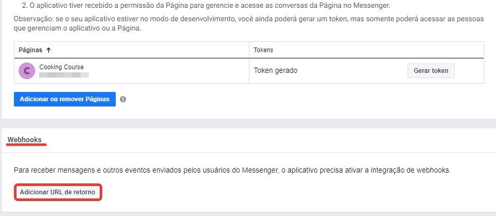The width and height of the screenshot is (496, 216).
Task: Click the red underline beneath Webhooks heading
Action: [x=27, y=145]
